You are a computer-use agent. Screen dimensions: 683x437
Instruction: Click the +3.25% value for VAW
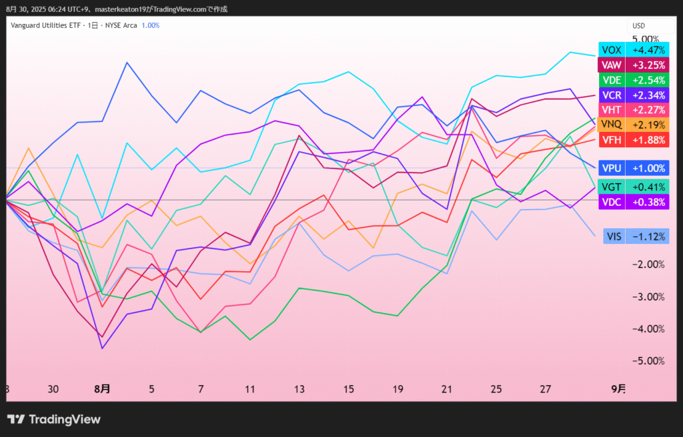tap(648, 65)
